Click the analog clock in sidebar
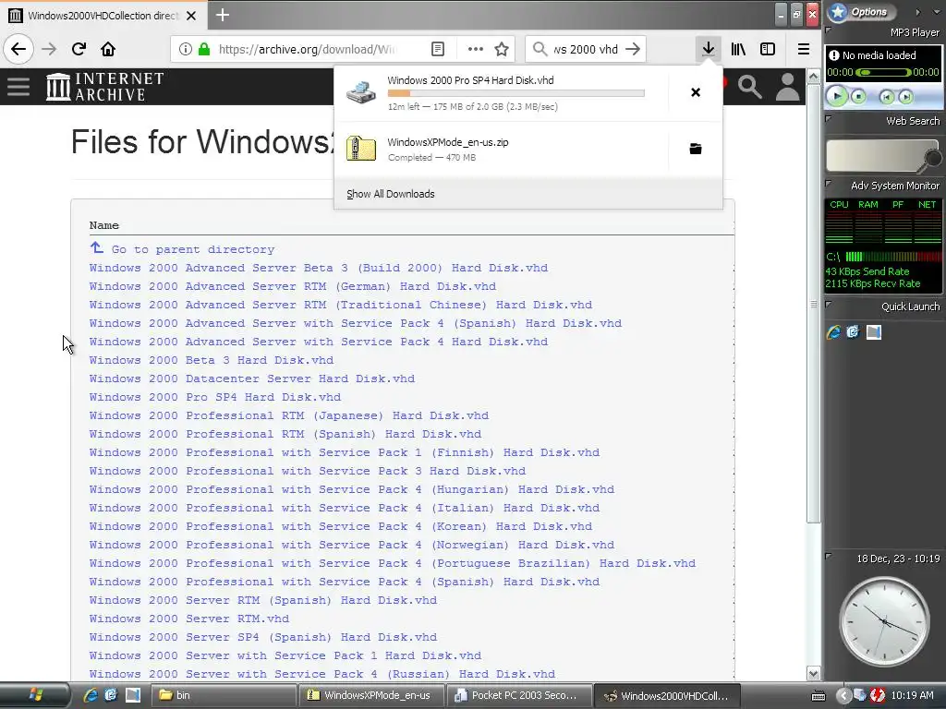This screenshot has width=946, height=709. (884, 621)
